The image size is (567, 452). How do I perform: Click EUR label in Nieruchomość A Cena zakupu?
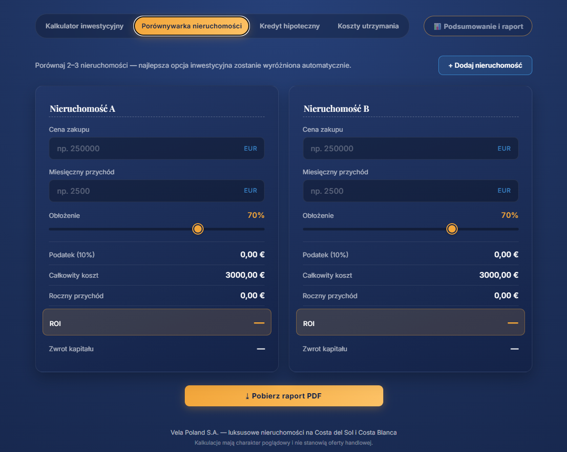(x=250, y=148)
